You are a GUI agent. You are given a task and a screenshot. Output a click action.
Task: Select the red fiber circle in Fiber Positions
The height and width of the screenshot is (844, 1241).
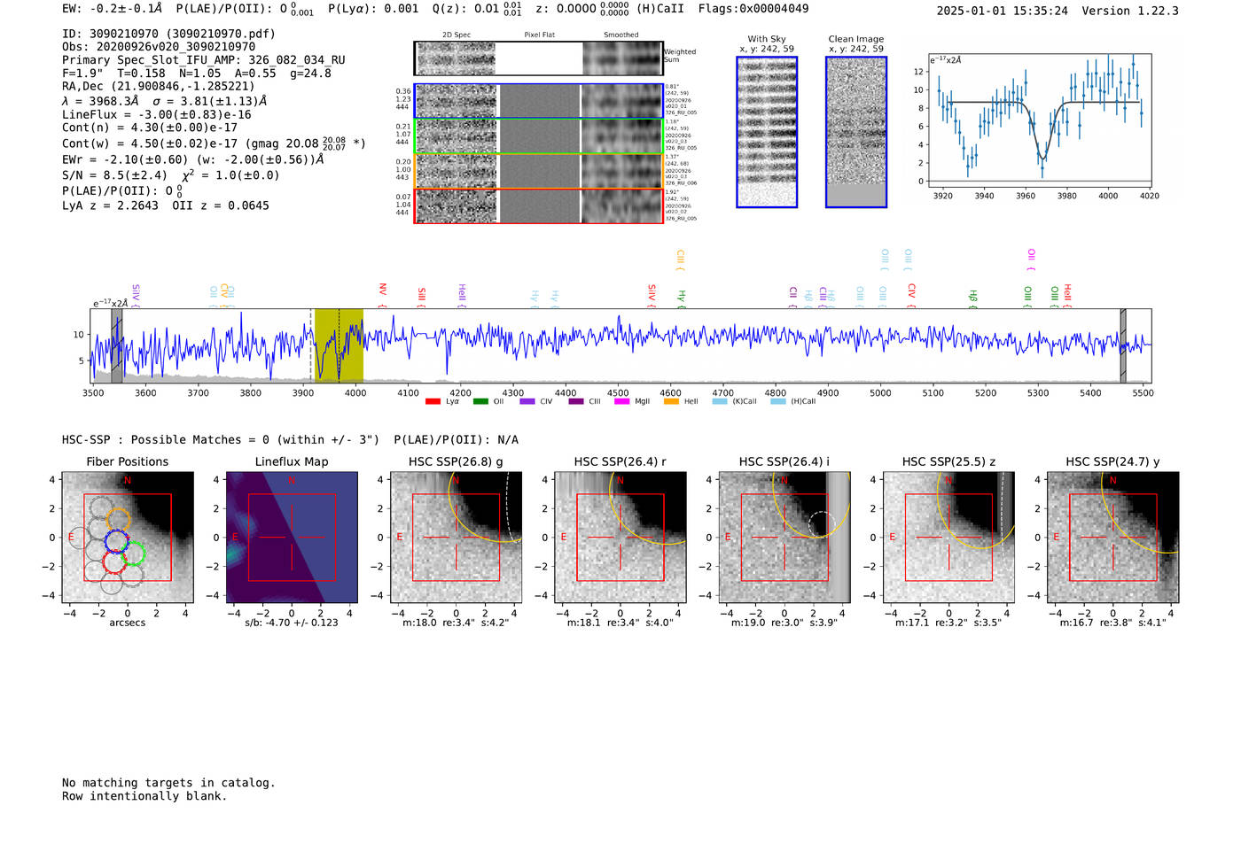pyautogui.click(x=114, y=561)
